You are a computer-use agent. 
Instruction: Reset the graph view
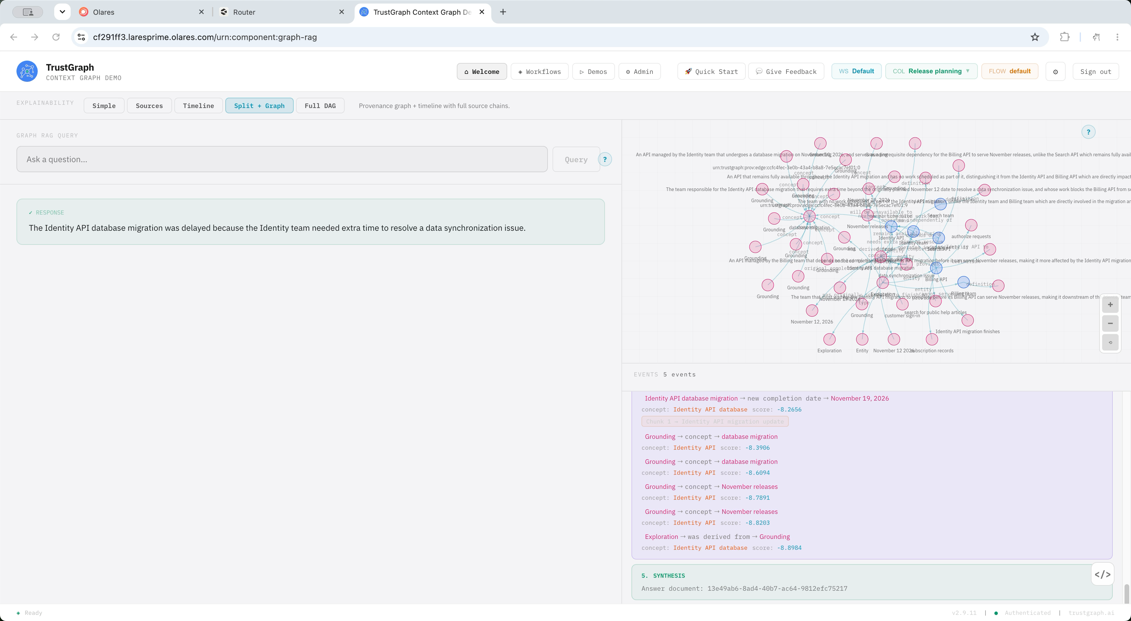[1110, 342]
